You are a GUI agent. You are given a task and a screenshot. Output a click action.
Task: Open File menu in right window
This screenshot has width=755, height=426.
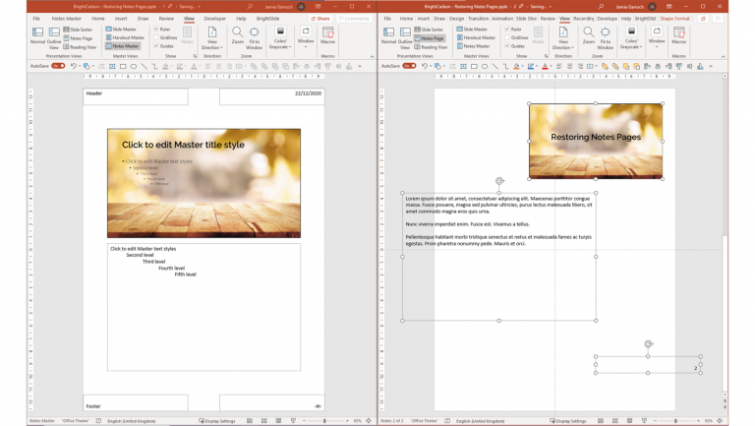tap(387, 19)
